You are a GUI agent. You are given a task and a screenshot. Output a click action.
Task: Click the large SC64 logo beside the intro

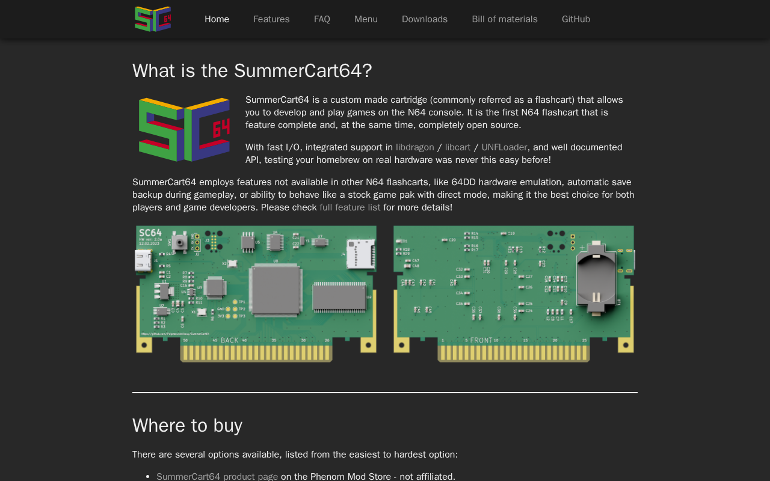pos(184,129)
